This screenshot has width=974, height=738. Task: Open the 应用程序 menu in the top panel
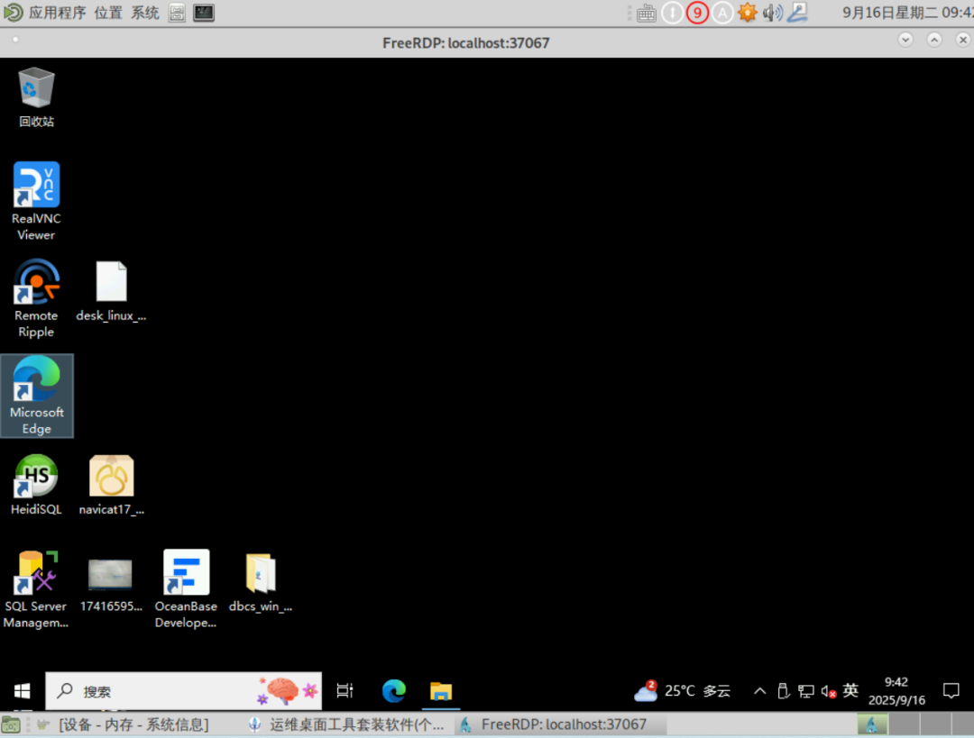(57, 13)
